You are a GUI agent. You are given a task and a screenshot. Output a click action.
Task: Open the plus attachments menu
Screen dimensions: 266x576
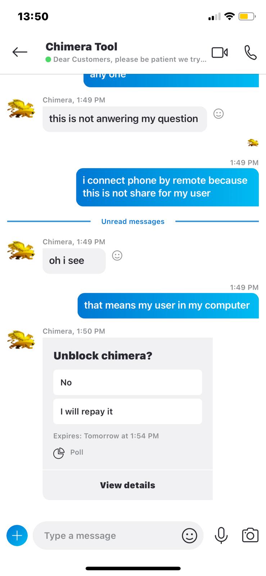point(17,536)
